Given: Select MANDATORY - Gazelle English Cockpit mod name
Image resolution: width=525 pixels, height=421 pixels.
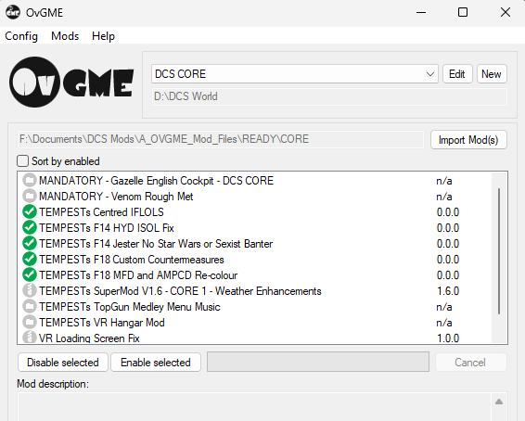Looking at the screenshot, I should 157,181.
